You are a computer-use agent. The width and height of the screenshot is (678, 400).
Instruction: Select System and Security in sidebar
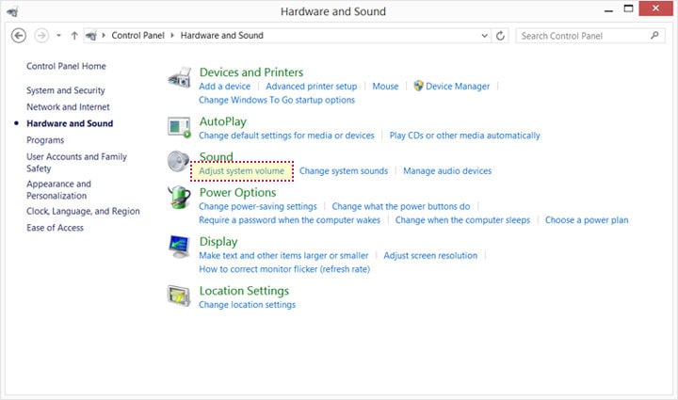(x=66, y=90)
